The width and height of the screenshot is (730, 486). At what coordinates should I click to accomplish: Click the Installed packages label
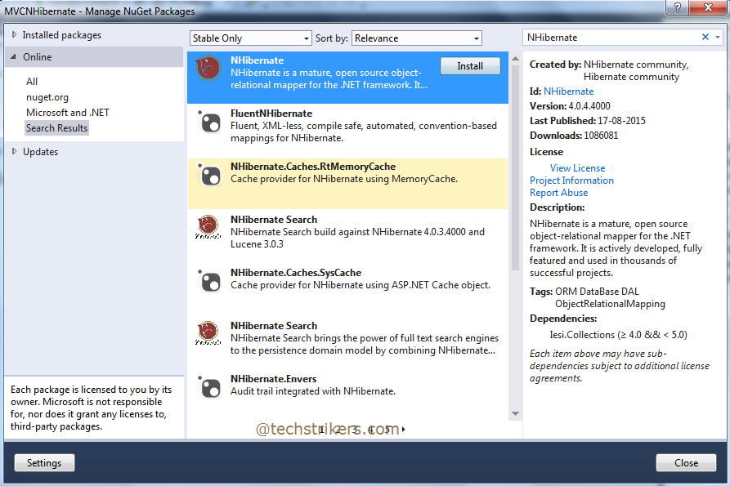(x=62, y=35)
